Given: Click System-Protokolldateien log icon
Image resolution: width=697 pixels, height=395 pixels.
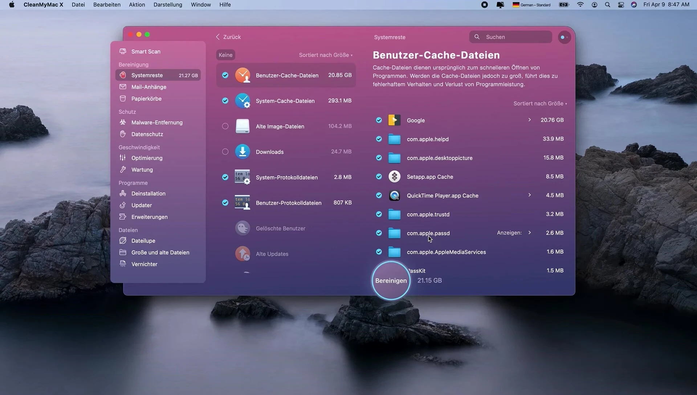Looking at the screenshot, I should (x=242, y=177).
